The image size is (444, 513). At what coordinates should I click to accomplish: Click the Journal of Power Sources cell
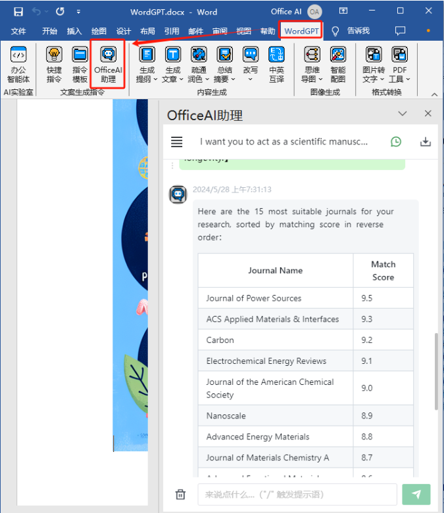[276, 298]
